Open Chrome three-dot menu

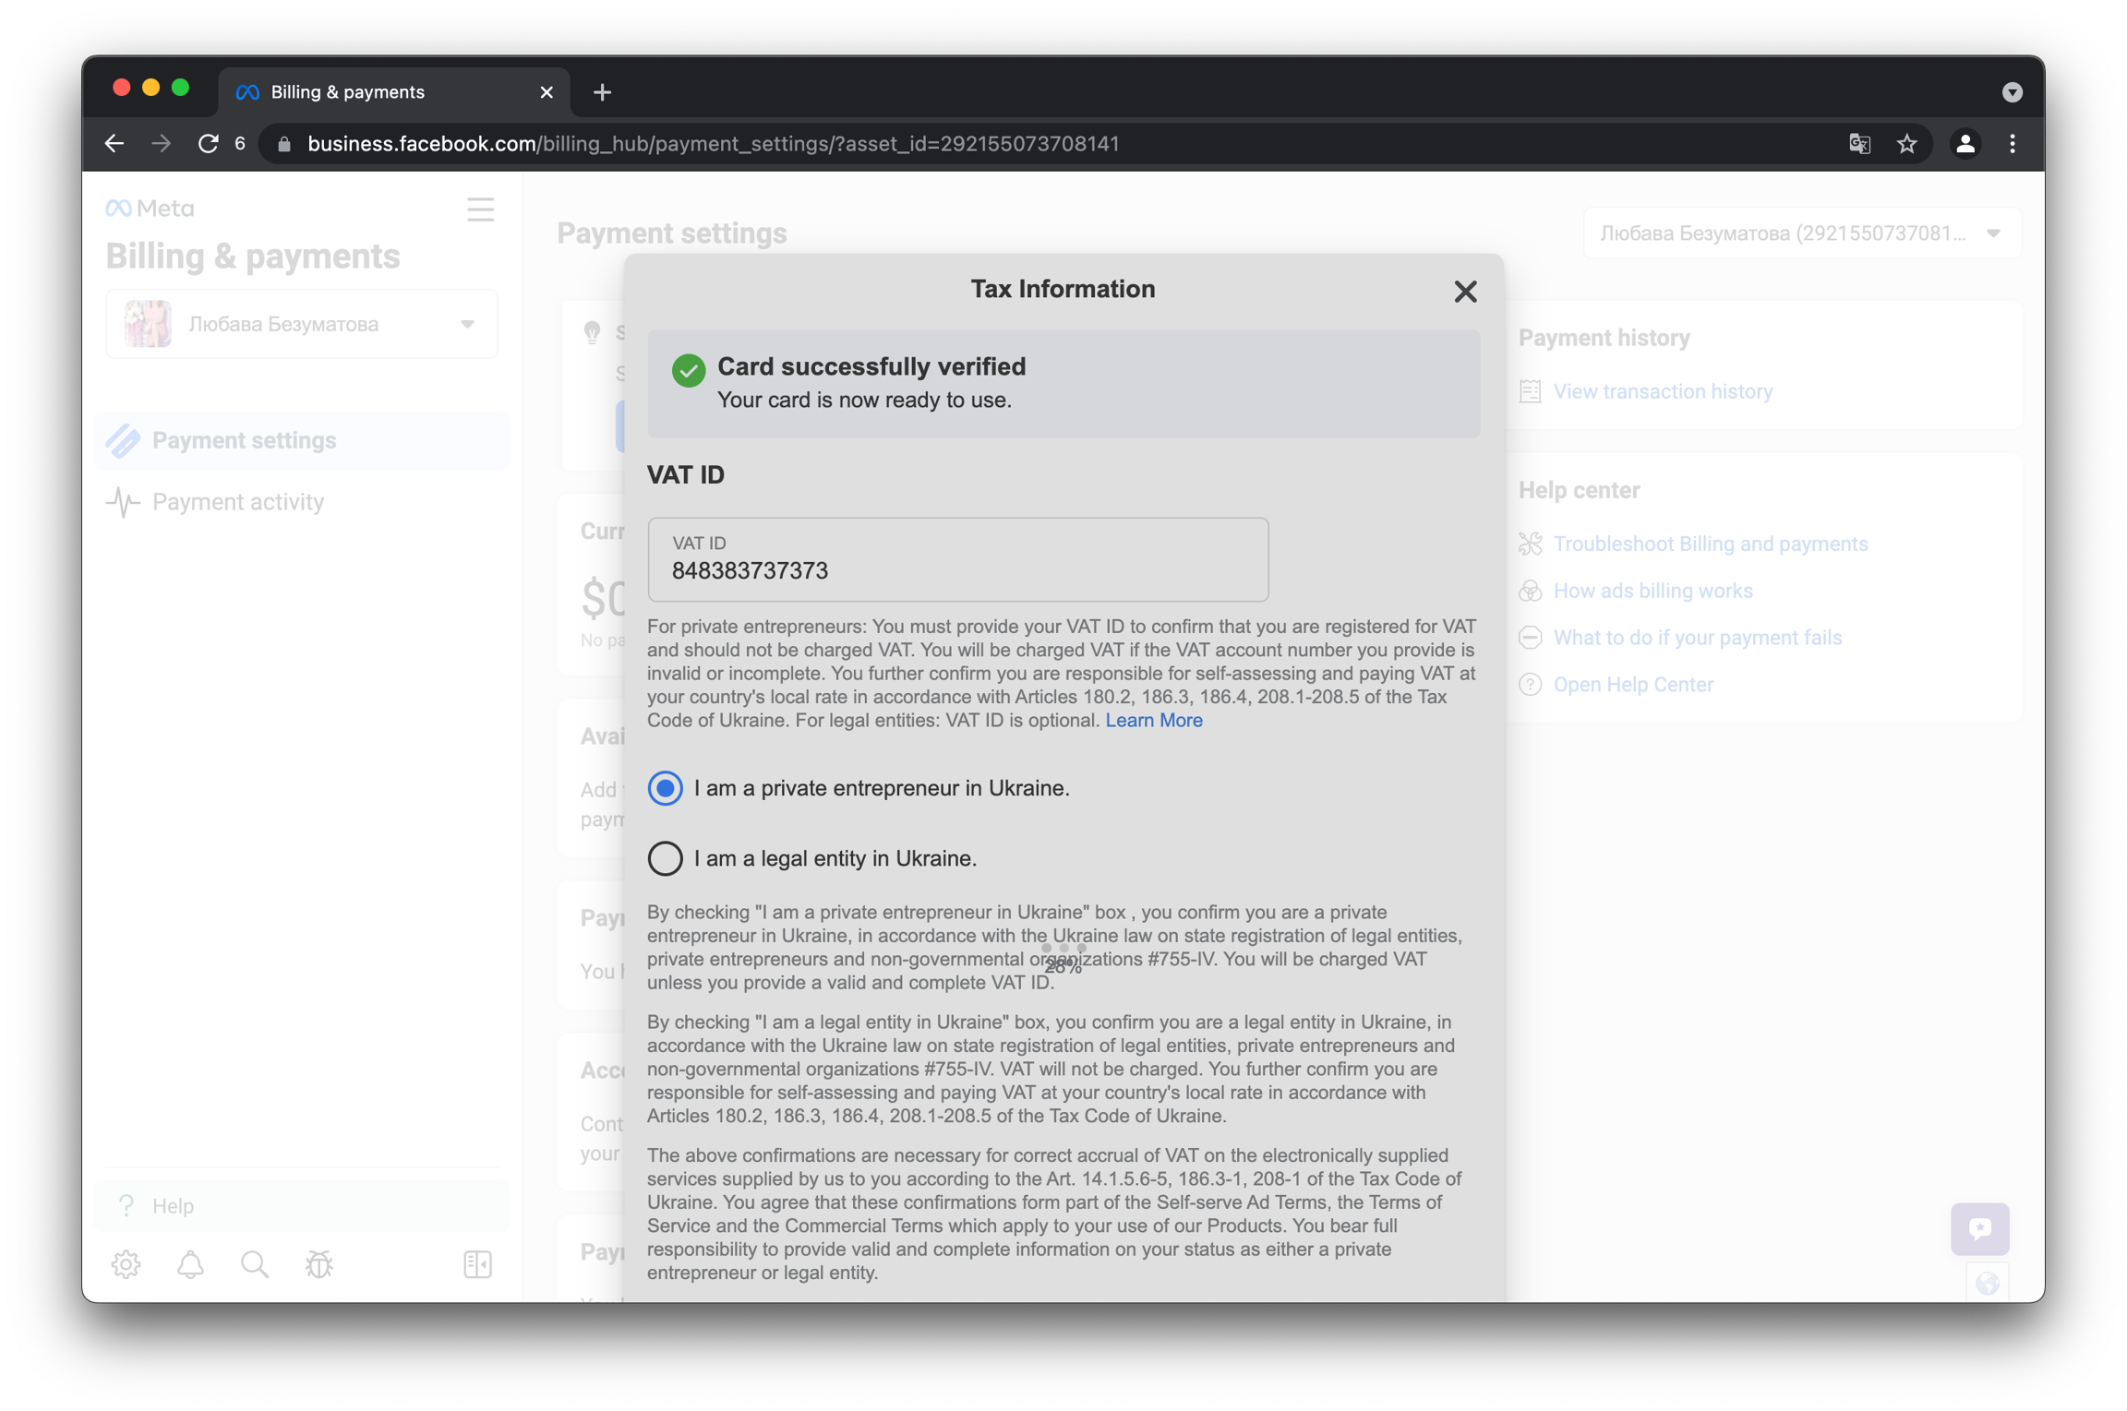tap(2013, 144)
